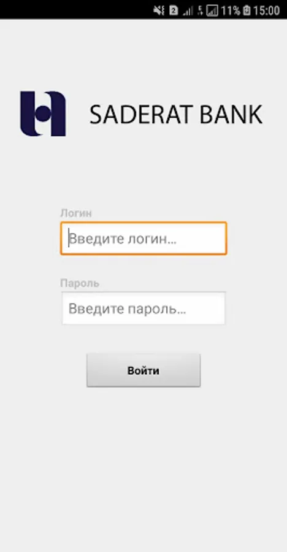The width and height of the screenshot is (287, 552).
Task: Tap empty gray area below Войти button
Action: 143,468
